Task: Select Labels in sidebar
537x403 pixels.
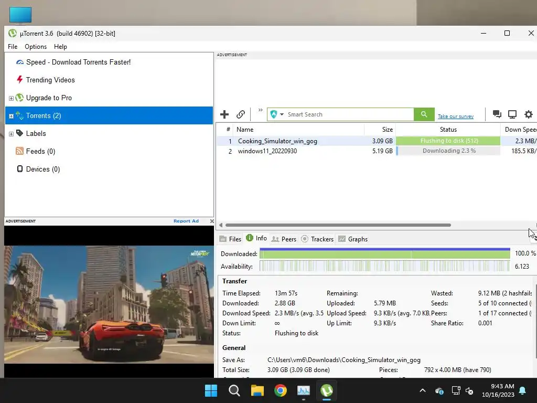Action: (x=36, y=133)
